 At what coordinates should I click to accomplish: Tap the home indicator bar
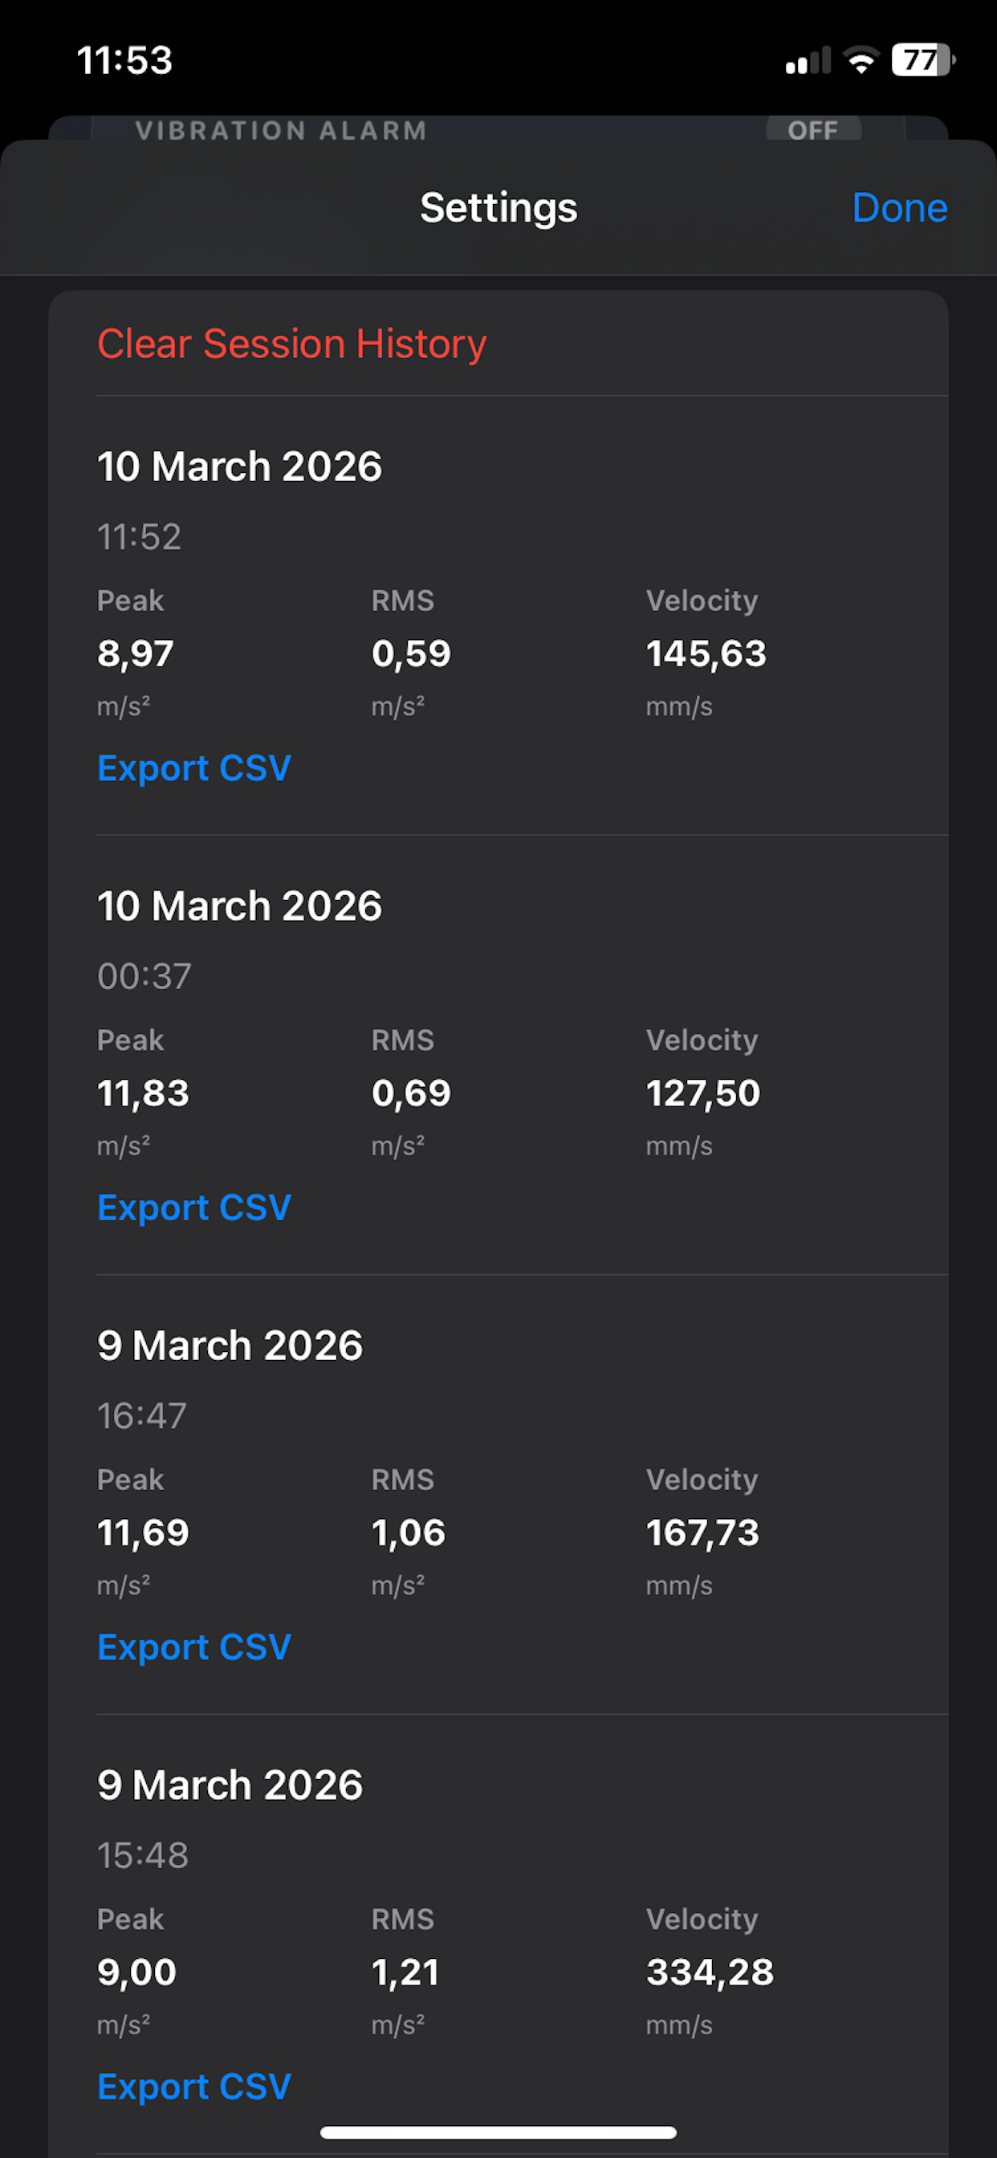(498, 2132)
